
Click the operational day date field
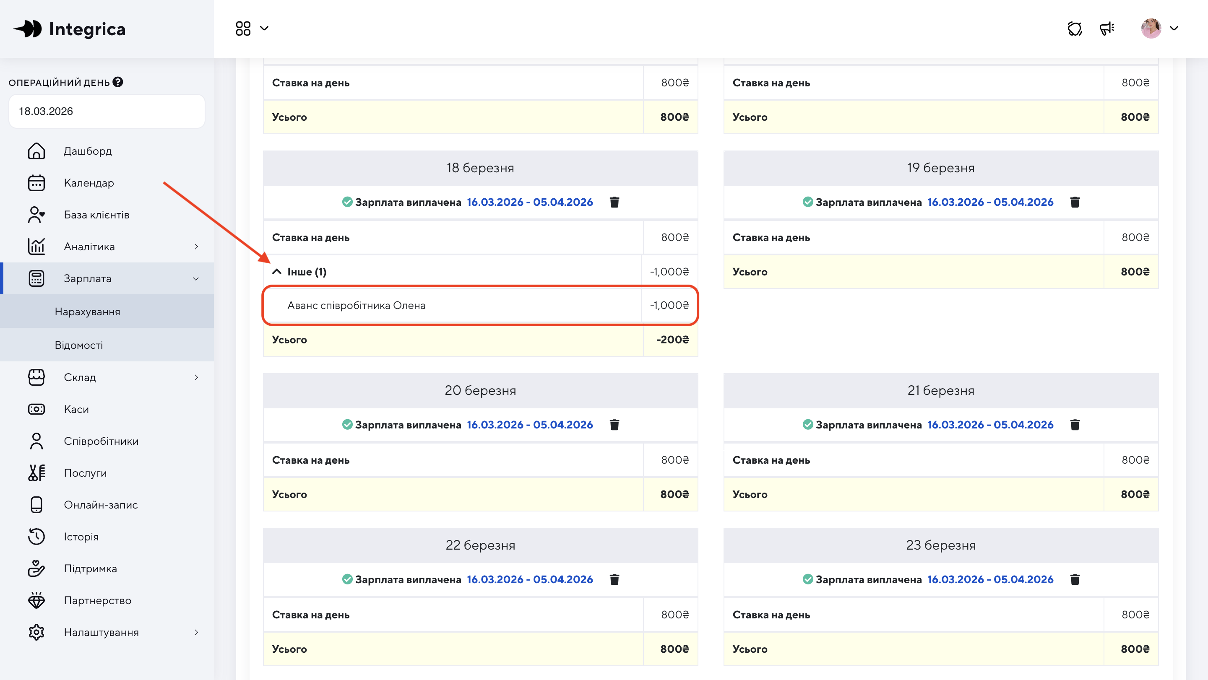click(x=107, y=111)
